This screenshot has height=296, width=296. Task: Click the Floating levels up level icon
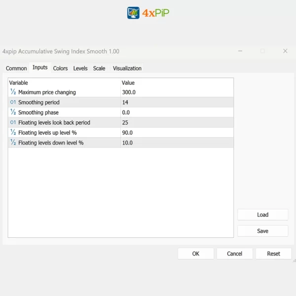[13, 133]
